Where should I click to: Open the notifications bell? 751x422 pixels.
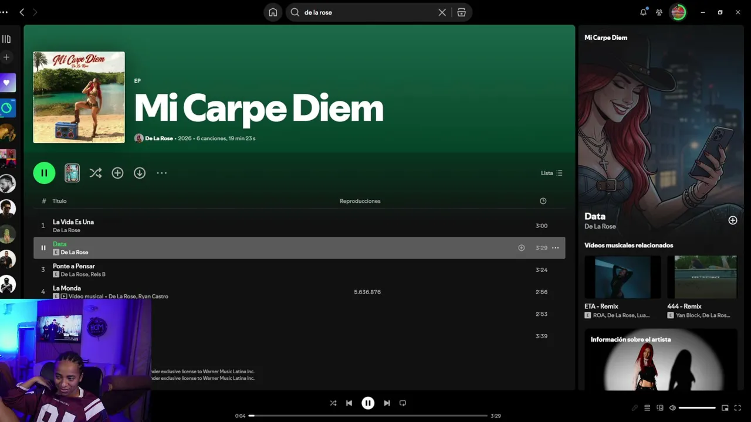coord(644,12)
